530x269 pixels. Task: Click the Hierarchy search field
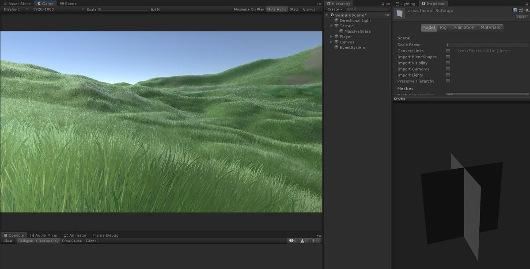[x=367, y=9]
